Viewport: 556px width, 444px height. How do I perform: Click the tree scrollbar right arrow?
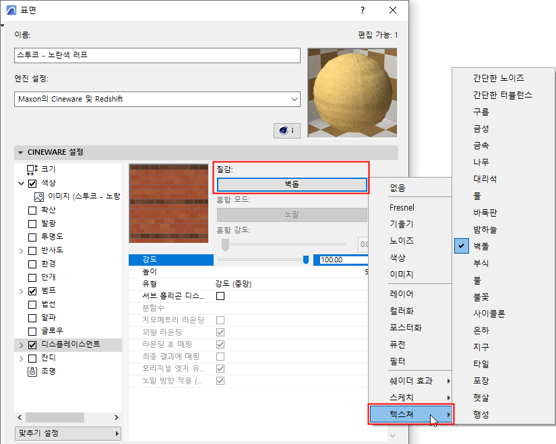[117, 418]
